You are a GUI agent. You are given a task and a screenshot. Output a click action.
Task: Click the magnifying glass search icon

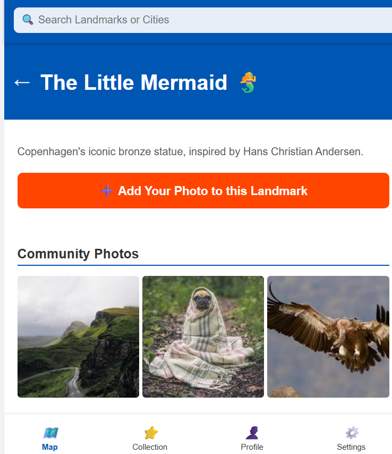(x=28, y=20)
